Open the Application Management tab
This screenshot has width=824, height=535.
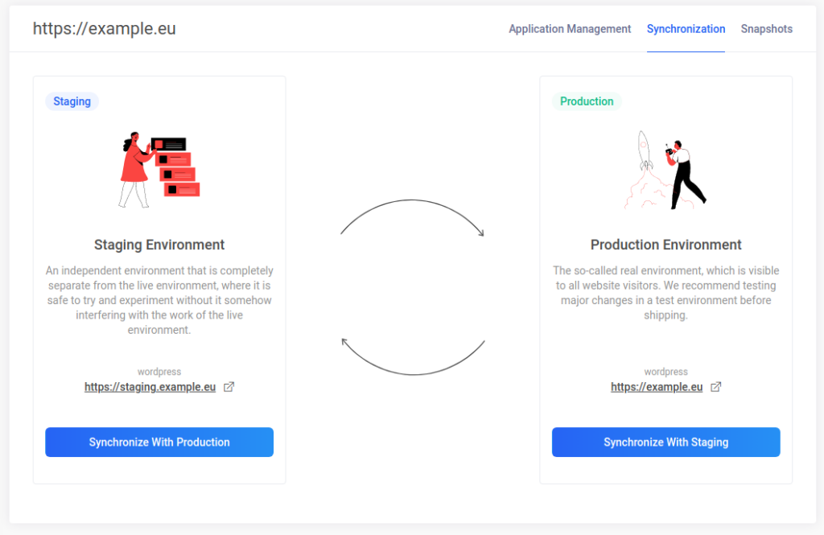point(569,29)
